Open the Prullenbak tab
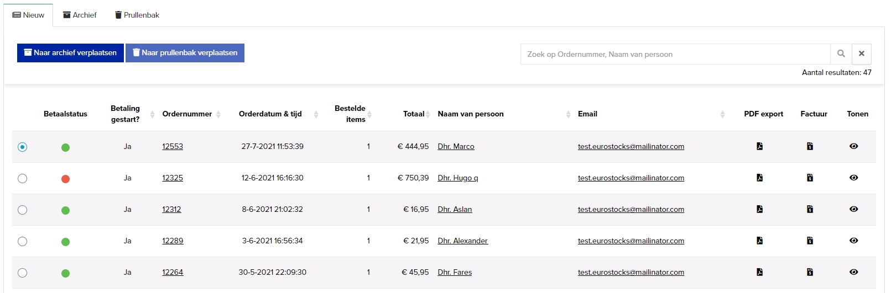891x293 pixels. tap(137, 15)
